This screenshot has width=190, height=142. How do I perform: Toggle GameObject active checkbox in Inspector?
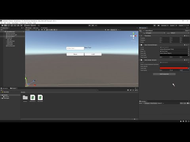[x=144, y=31]
